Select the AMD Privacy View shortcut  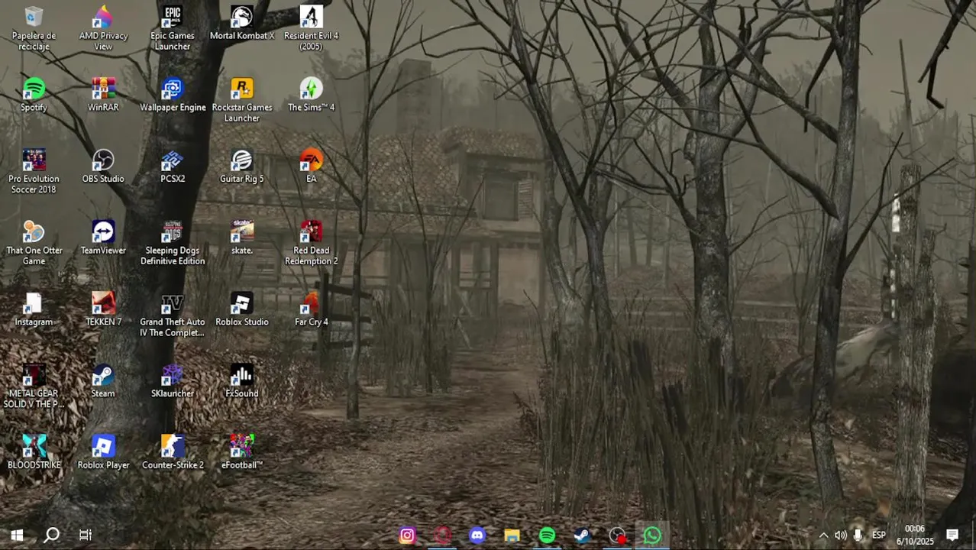point(103,27)
